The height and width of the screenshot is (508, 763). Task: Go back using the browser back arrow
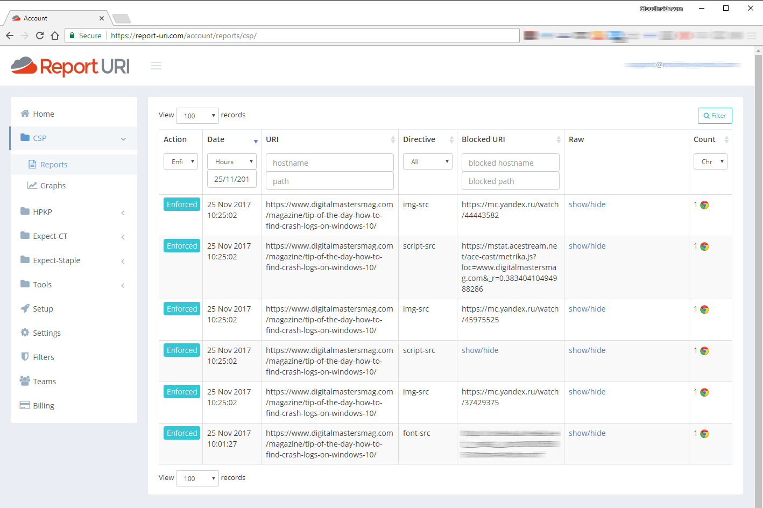[x=10, y=36]
